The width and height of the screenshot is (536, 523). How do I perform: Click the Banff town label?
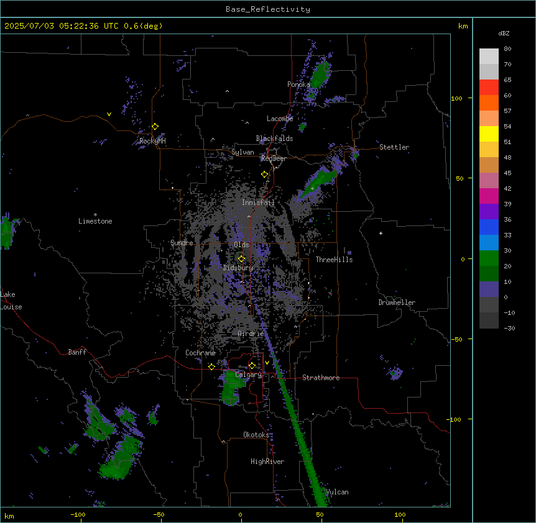(77, 352)
